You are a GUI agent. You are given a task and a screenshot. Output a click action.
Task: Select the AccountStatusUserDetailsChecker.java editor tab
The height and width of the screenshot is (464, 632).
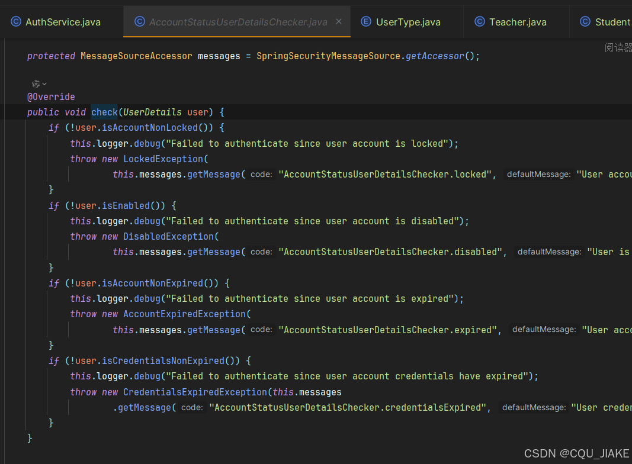237,22
